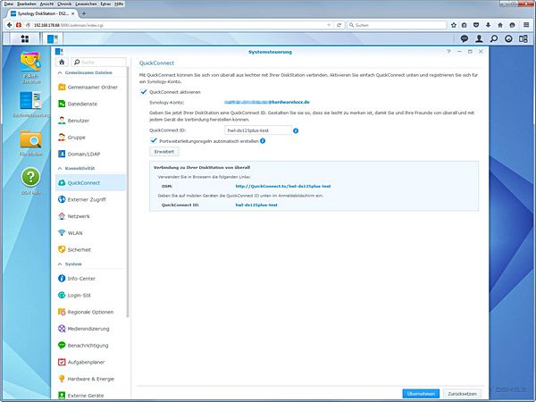Click the Synology-Konto email link
This screenshot has height=402, width=536.
point(267,102)
